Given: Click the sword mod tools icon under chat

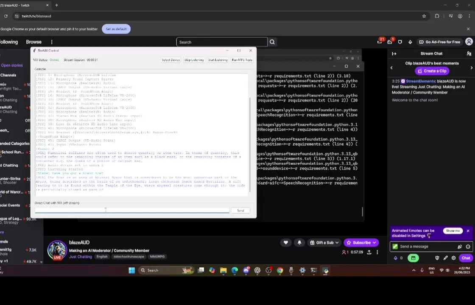Looking at the screenshot, I should (x=445, y=258).
